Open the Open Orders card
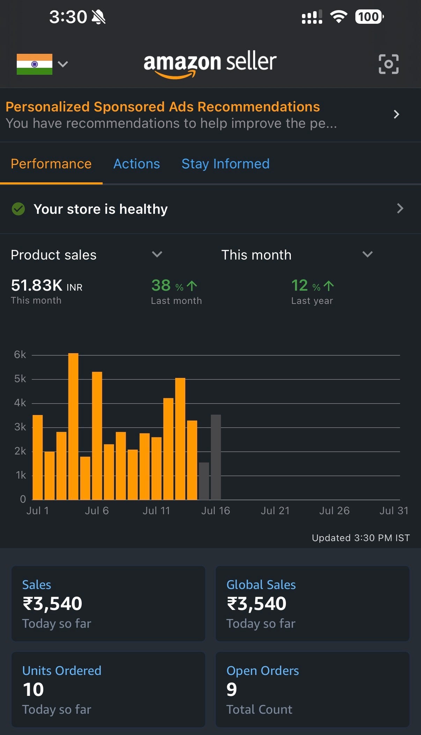The width and height of the screenshot is (421, 735). click(312, 690)
